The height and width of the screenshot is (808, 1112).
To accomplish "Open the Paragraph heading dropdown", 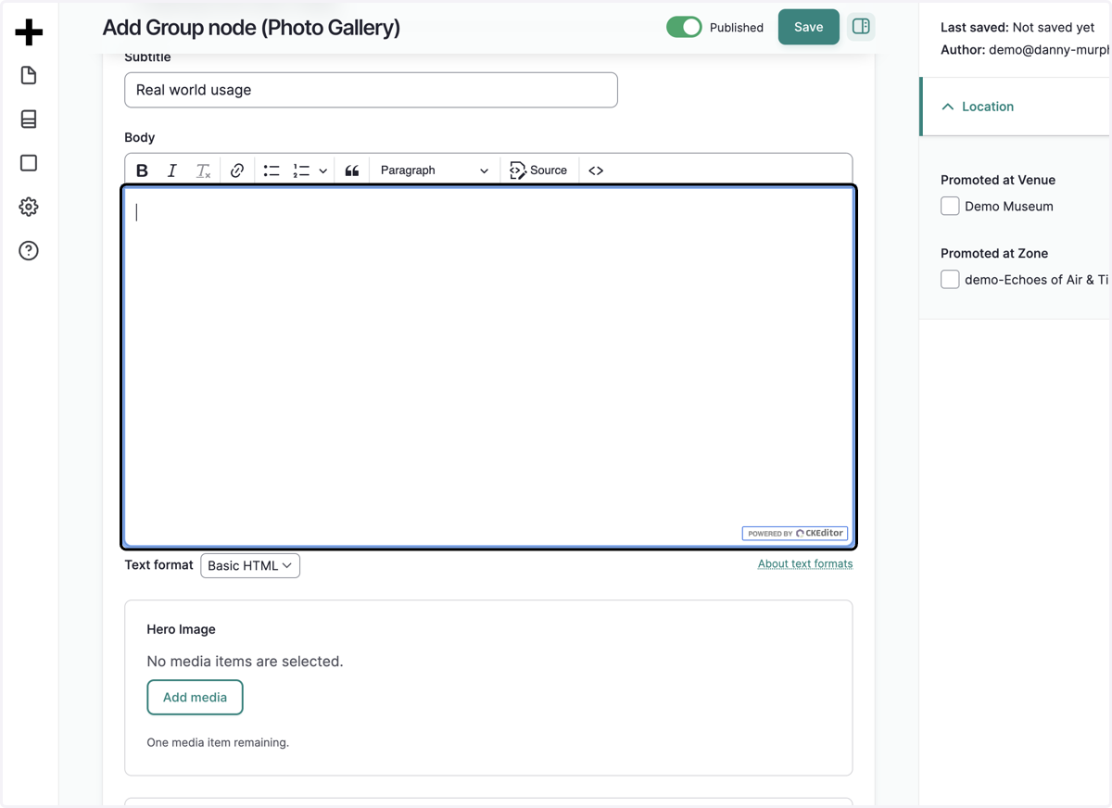I will pos(434,170).
